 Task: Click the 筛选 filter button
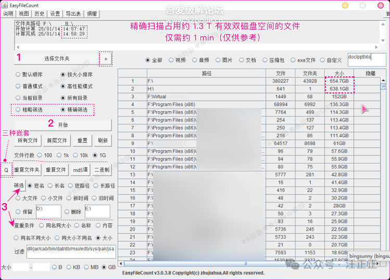19,185
